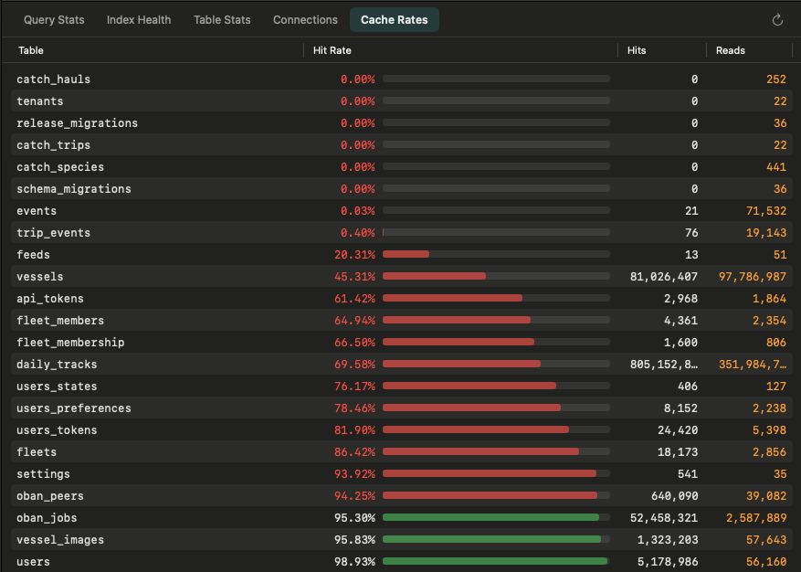Click the truncated 805,152,8… hits value
Viewport: 801px width, 572px height.
(664, 365)
